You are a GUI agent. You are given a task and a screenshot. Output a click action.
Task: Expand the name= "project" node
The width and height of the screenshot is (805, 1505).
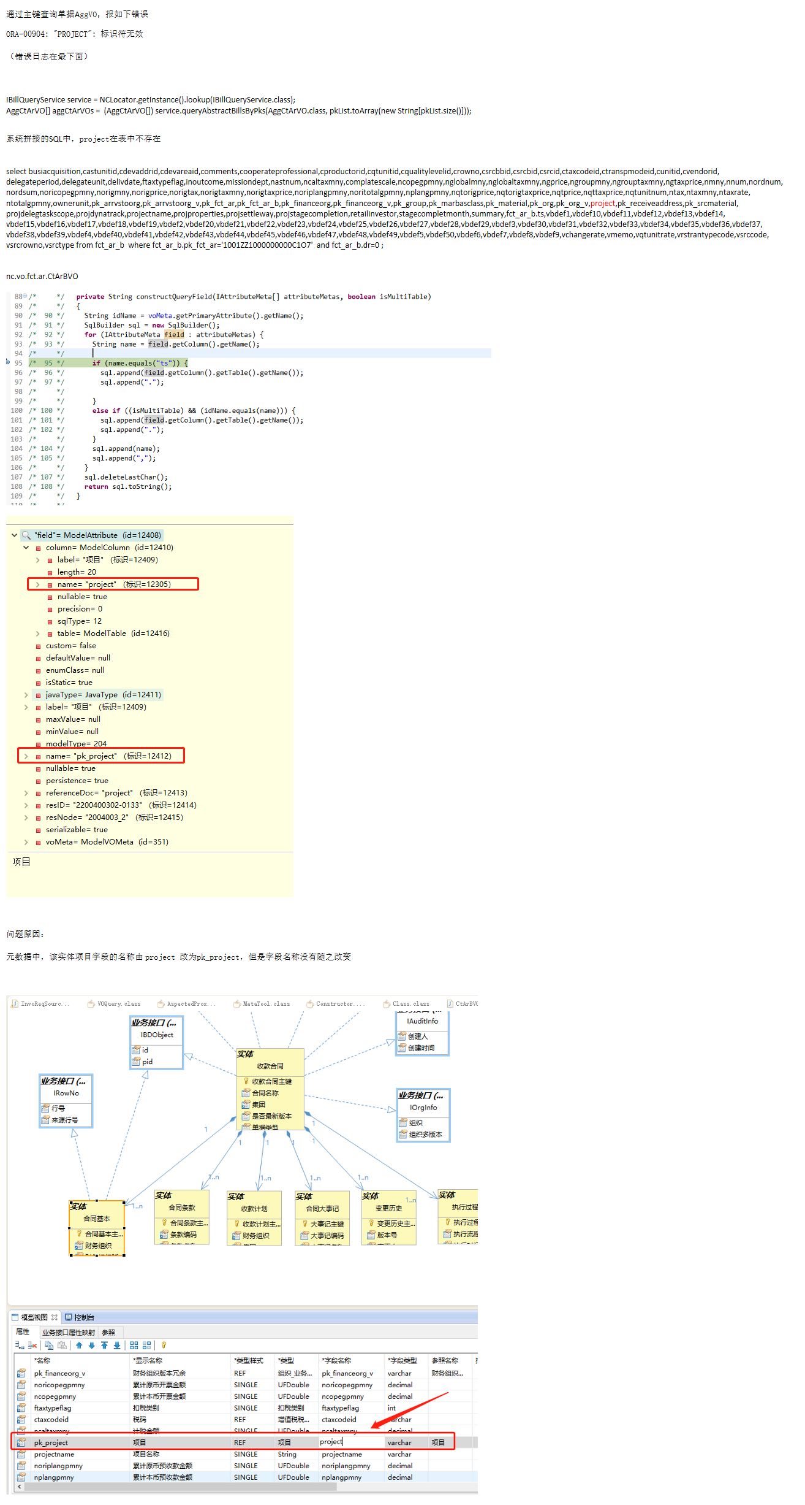(38, 584)
